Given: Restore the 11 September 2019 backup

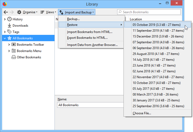Looking at the screenshot, I should click(x=157, y=30).
